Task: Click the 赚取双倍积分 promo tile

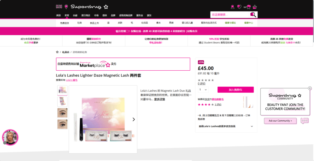Action: [x=94, y=41]
